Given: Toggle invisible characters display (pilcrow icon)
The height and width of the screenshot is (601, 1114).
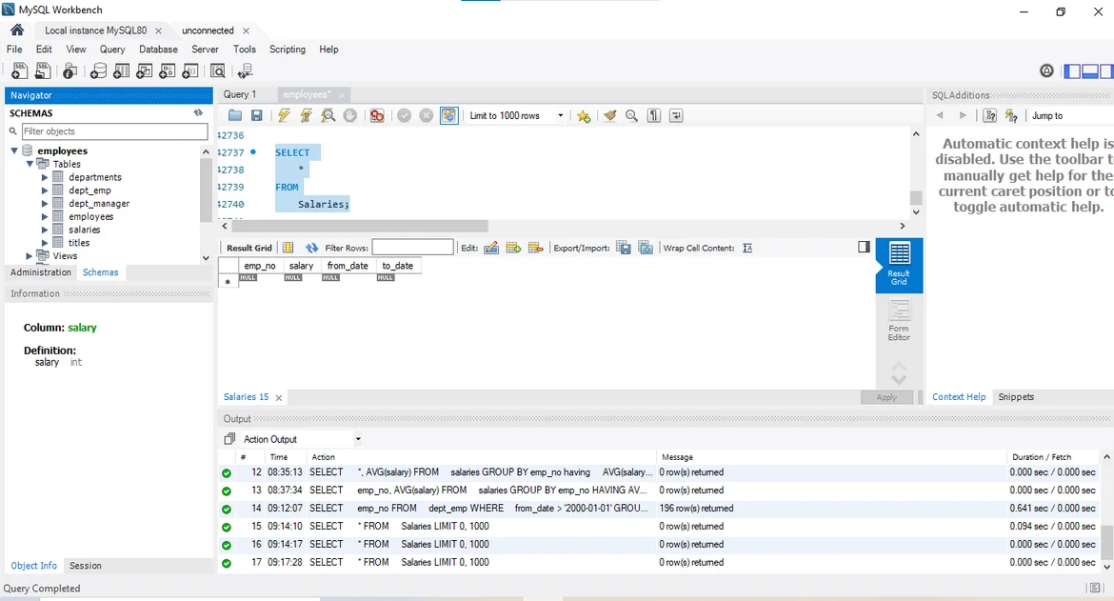Looking at the screenshot, I should tap(654, 115).
